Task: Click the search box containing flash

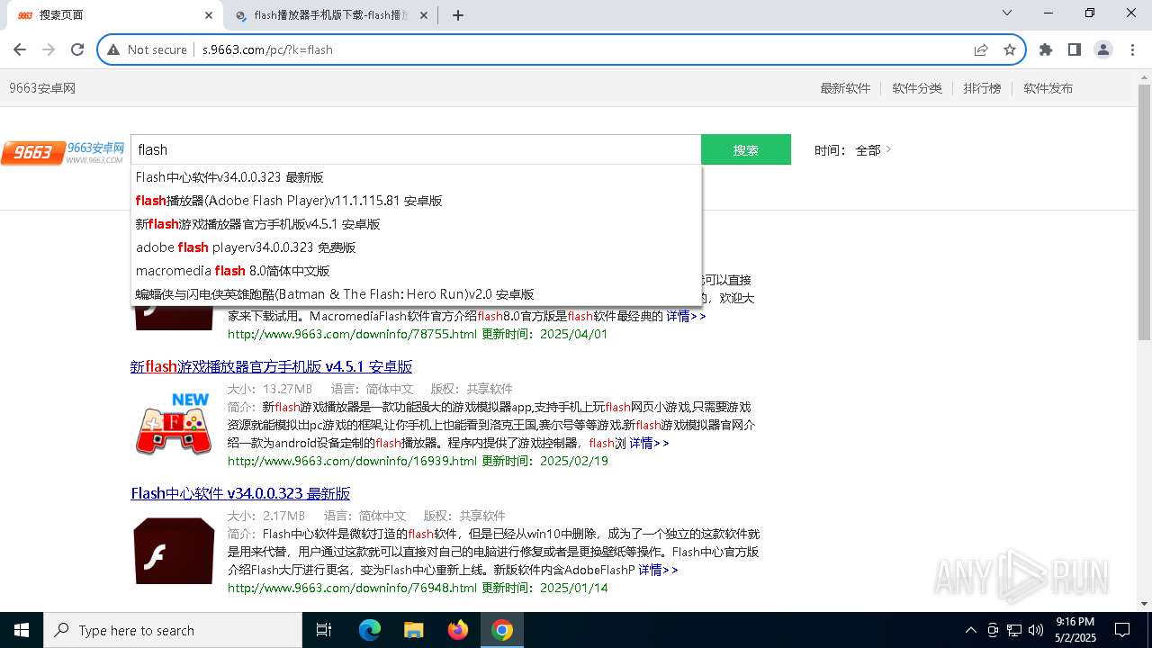Action: 416,149
